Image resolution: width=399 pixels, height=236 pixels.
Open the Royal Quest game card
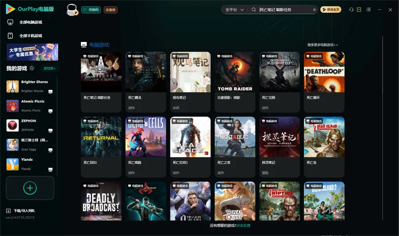pos(235,201)
